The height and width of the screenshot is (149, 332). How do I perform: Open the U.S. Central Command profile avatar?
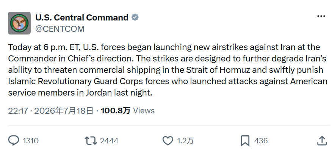19,23
